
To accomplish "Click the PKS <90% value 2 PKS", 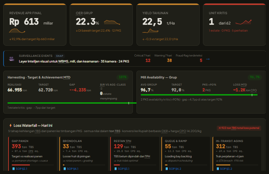I will [206, 90].
